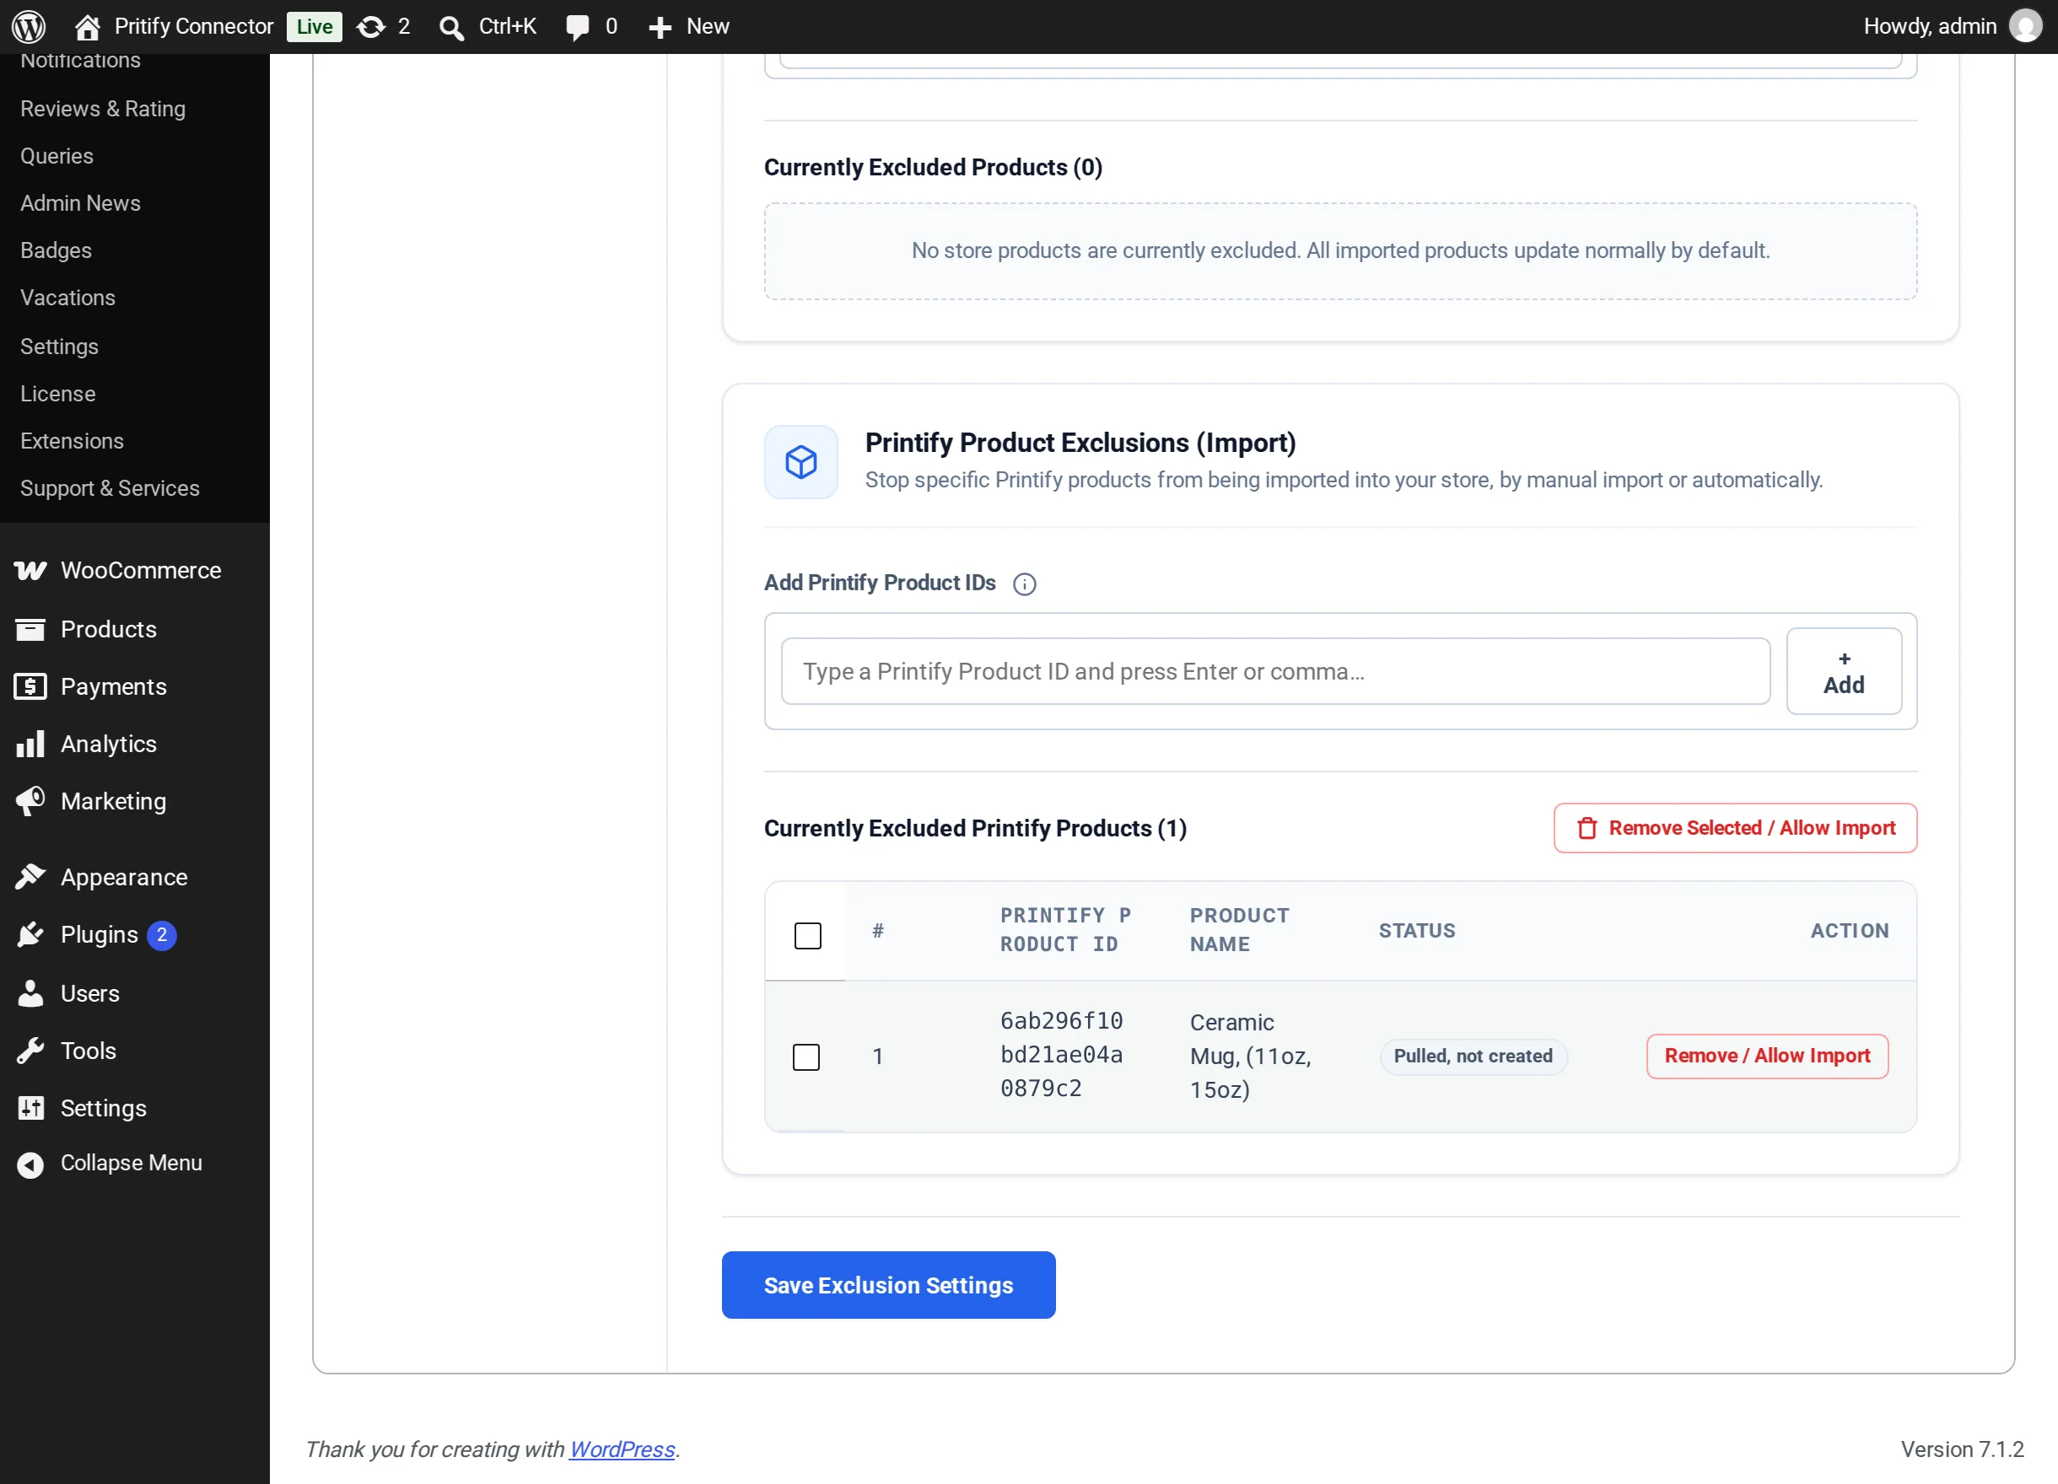Open the WordPress logo menu

tap(28, 26)
